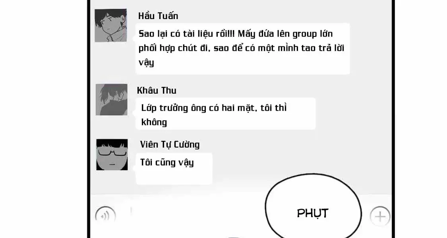Tap Hầu Tuấn's message about tài liệu
The width and height of the screenshot is (447, 238).
[x=243, y=49]
